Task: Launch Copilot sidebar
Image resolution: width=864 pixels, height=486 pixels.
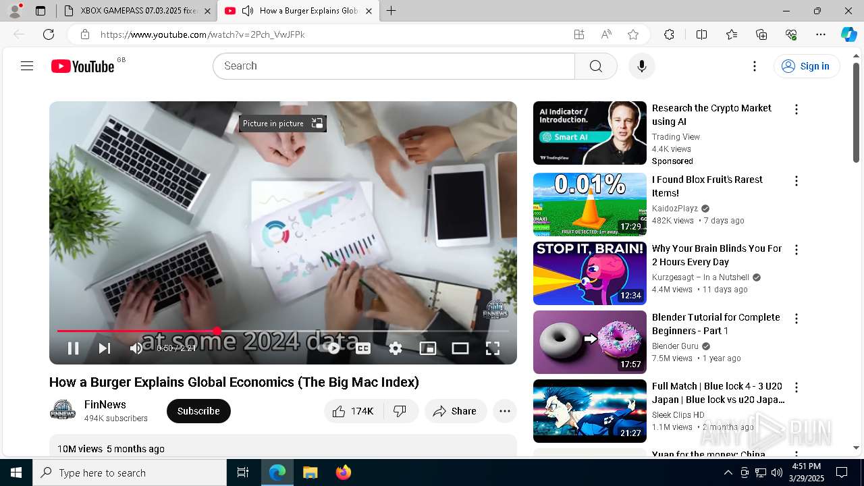Action: (x=848, y=34)
